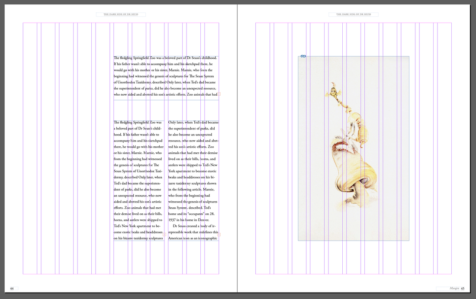Click the line "on his bizarre taxidermy sculptures"
Screen dimensions: 476x299
[138, 238]
